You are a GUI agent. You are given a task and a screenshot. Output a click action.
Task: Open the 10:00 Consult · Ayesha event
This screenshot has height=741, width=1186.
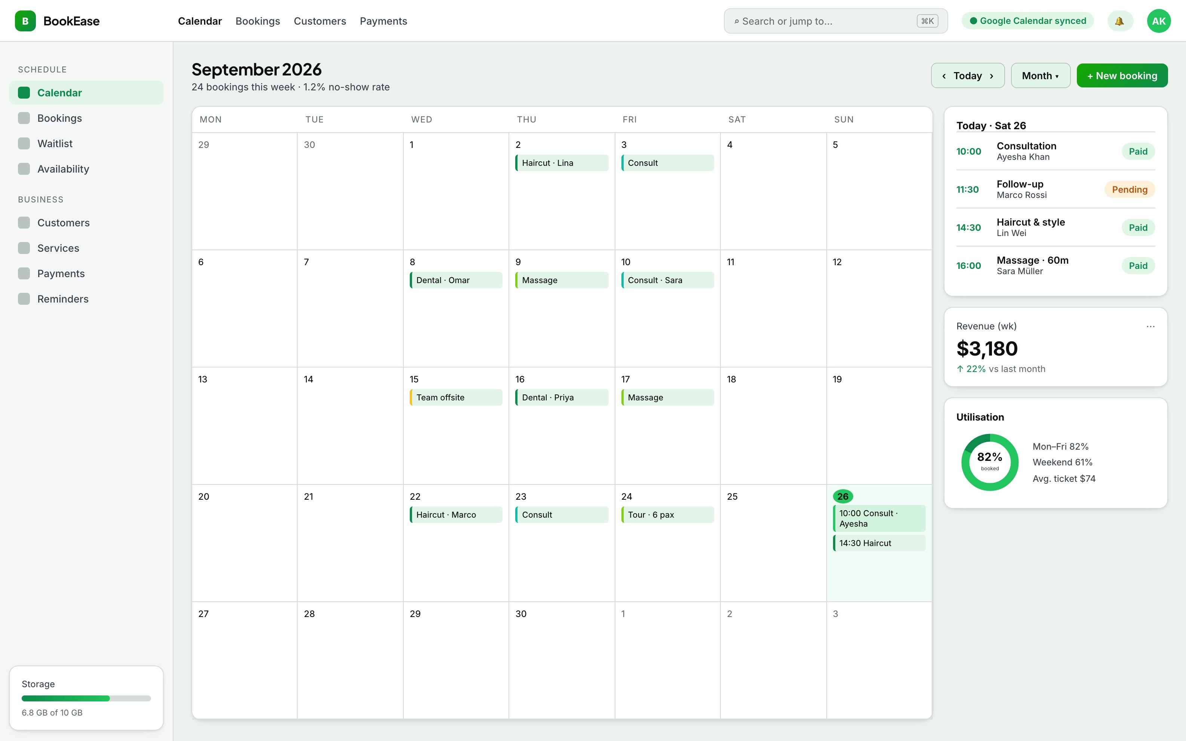coord(879,518)
